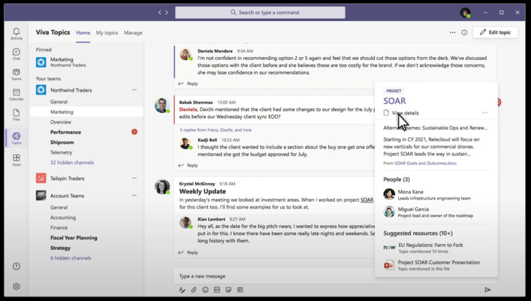
Task: Open the Chat sidebar icon
Action: (16, 54)
